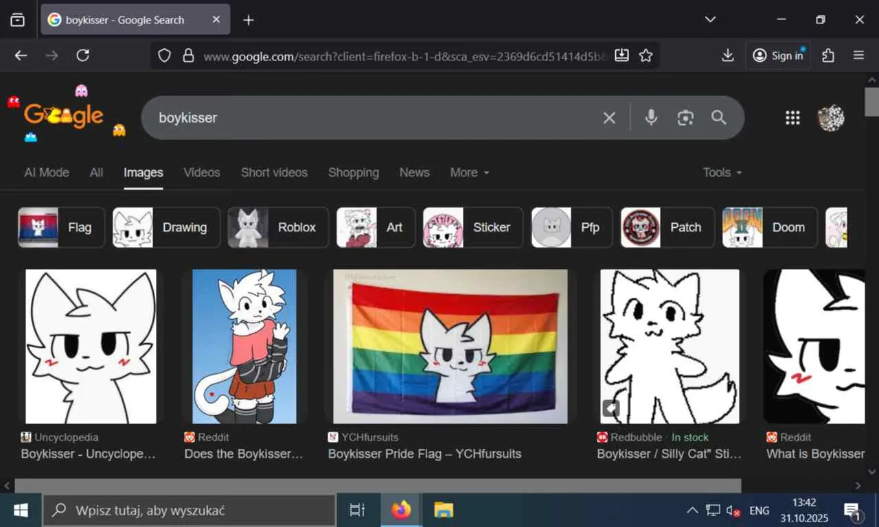
Task: Click the product tag icon on Redbubble image
Action: 611,409
